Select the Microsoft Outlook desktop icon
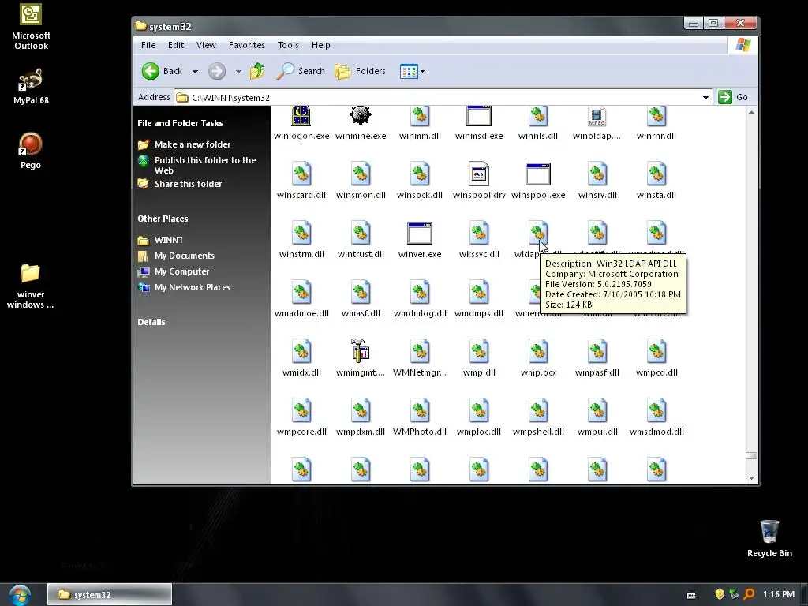The image size is (808, 606). tap(31, 27)
